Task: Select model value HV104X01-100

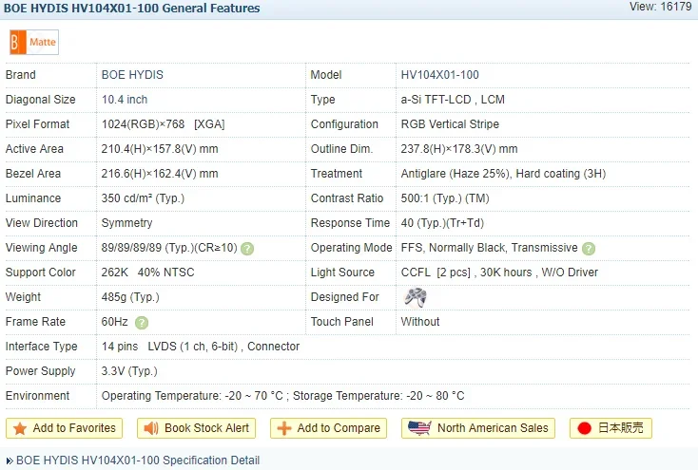Action: pyautogui.click(x=439, y=75)
